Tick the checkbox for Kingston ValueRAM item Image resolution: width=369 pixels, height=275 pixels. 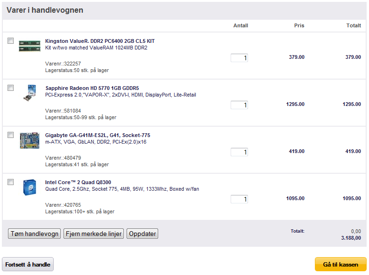click(x=10, y=40)
